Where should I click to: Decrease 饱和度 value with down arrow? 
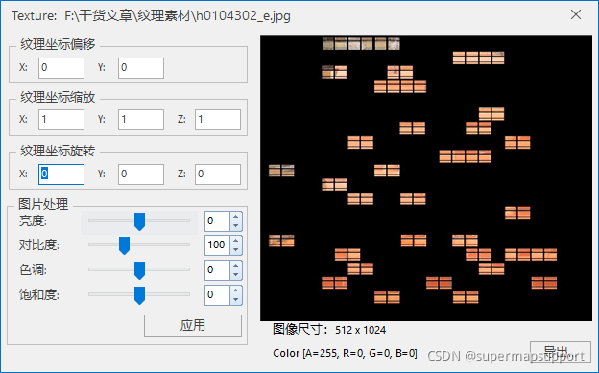point(236,300)
